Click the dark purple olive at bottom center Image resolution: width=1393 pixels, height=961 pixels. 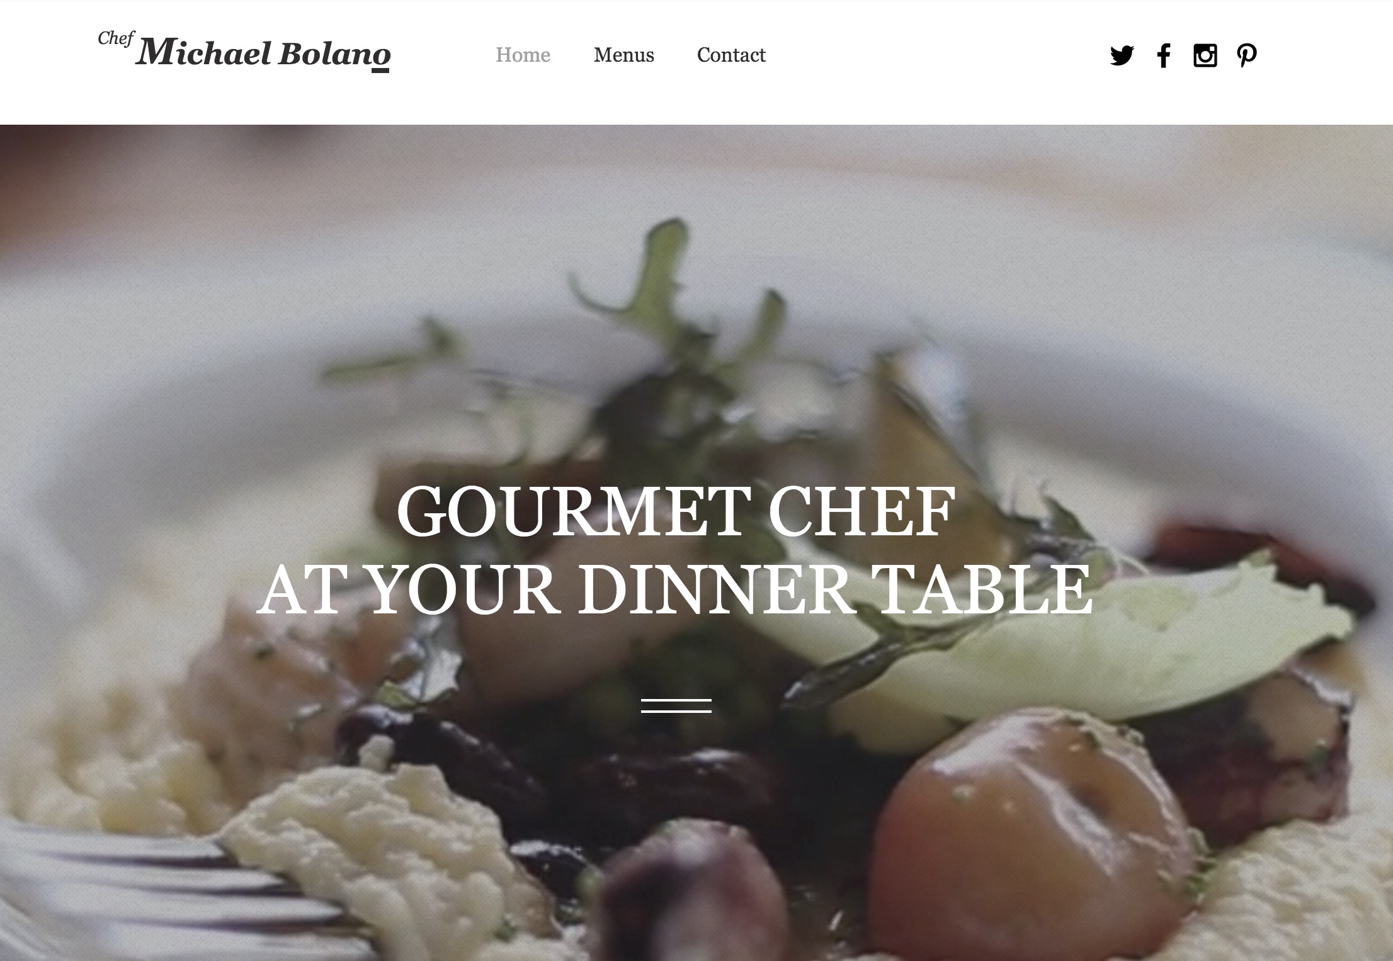tap(686, 894)
